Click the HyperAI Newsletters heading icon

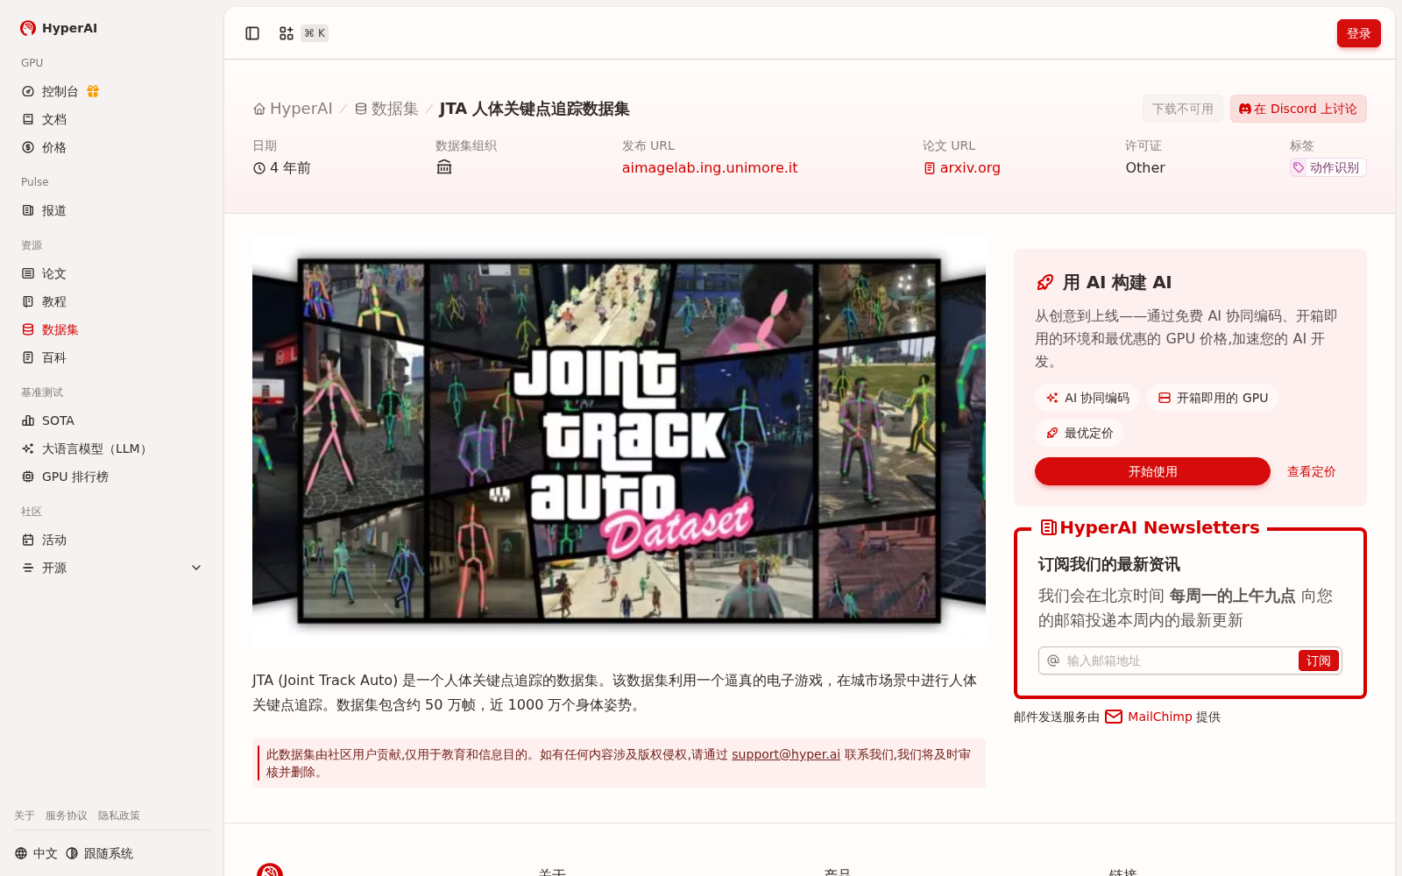tap(1048, 527)
